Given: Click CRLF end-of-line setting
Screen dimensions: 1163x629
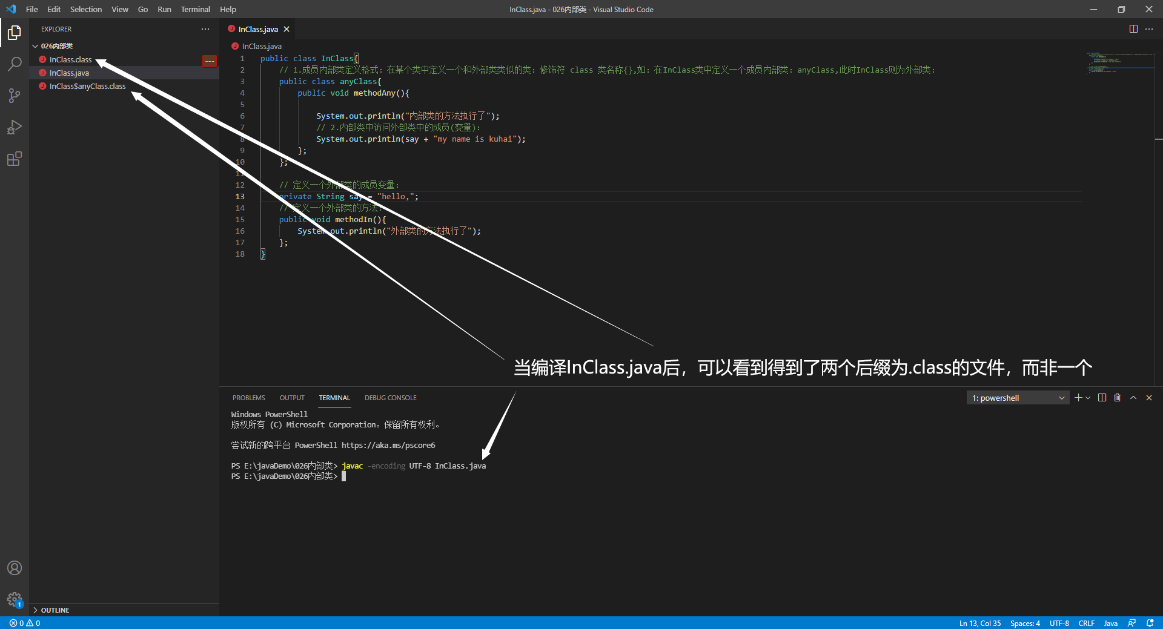Looking at the screenshot, I should pos(1087,623).
